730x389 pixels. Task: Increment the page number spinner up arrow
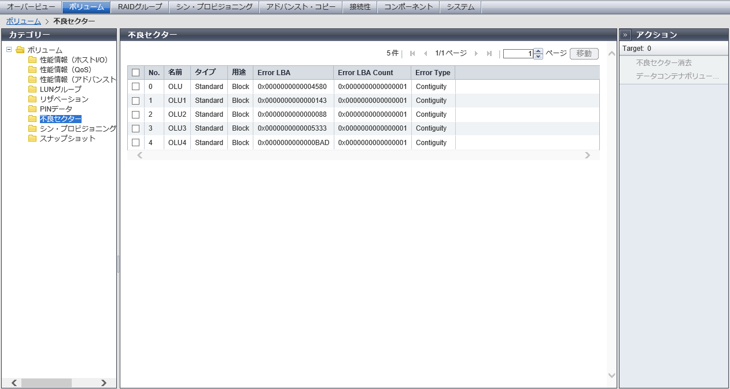[539, 51]
